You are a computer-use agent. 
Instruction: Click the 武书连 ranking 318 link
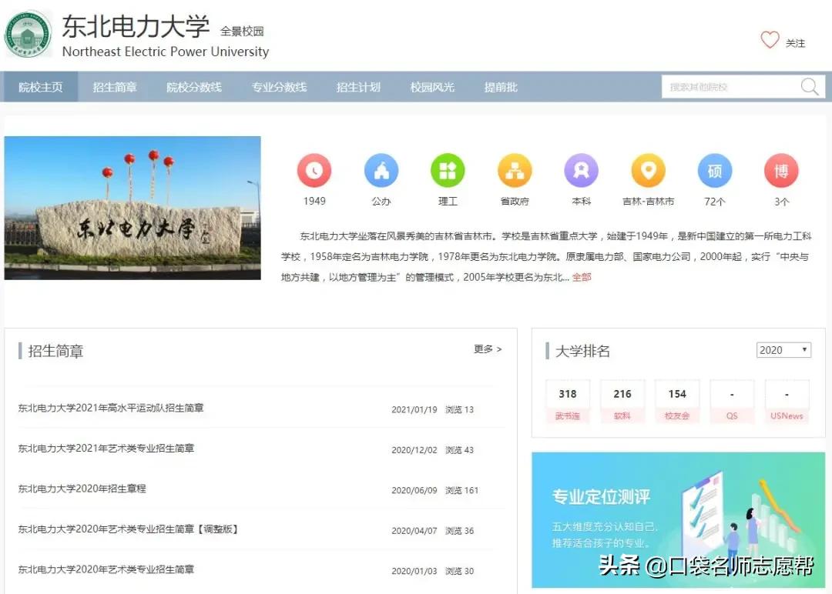click(568, 400)
